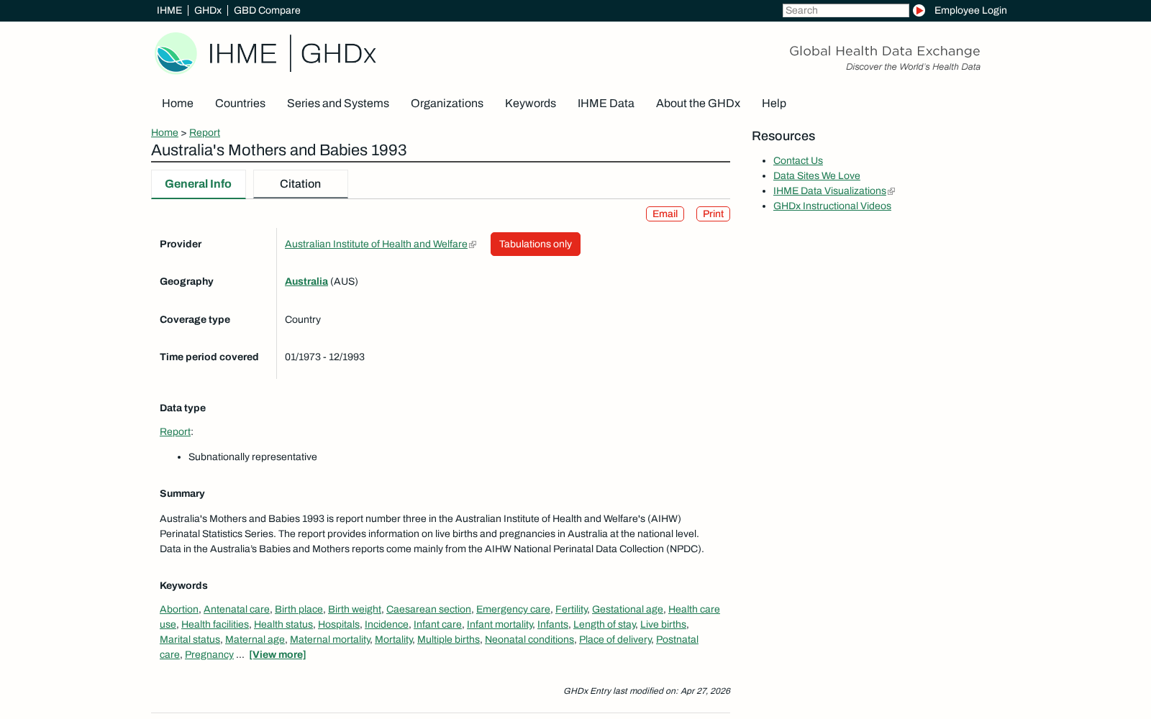
Task: Open the Gestational age keyword
Action: click(627, 609)
